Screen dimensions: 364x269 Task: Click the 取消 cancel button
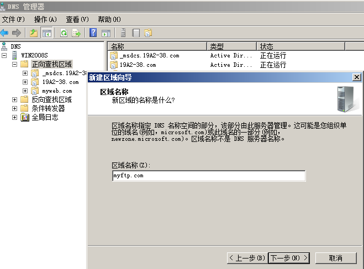tap(336, 258)
